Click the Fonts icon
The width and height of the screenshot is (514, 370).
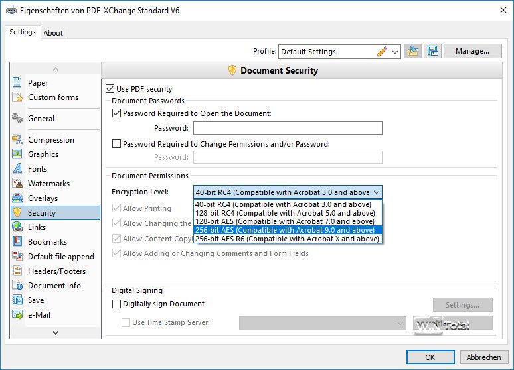[18, 169]
